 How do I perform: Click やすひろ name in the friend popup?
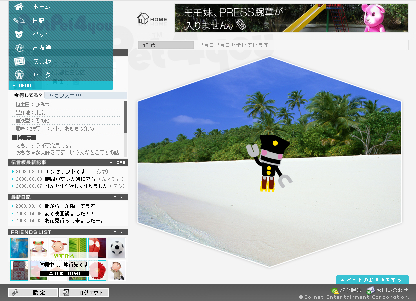coord(64,256)
